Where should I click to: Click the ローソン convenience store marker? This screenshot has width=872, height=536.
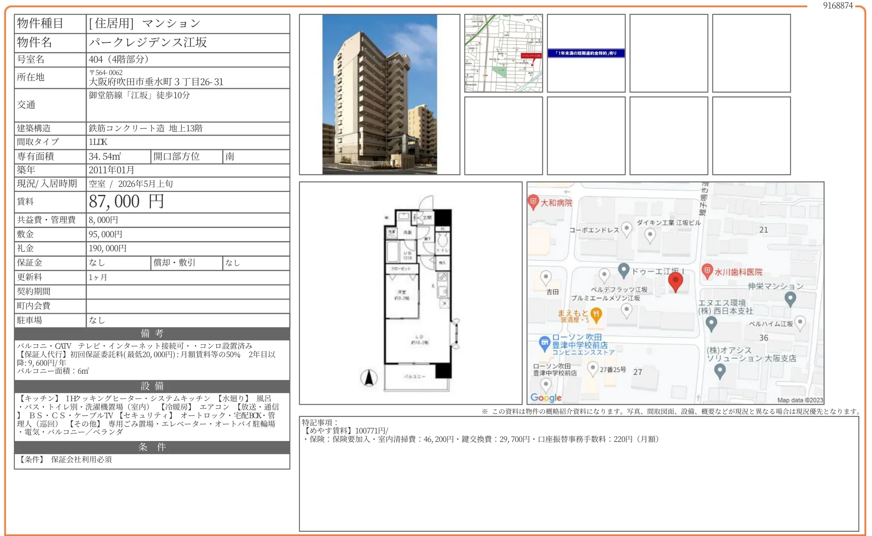544,342
